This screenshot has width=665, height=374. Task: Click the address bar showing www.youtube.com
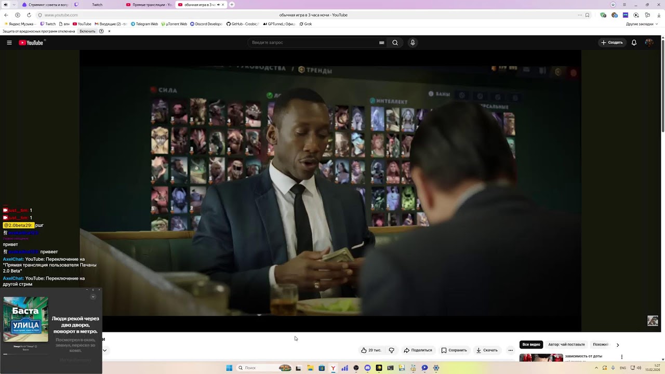61,15
